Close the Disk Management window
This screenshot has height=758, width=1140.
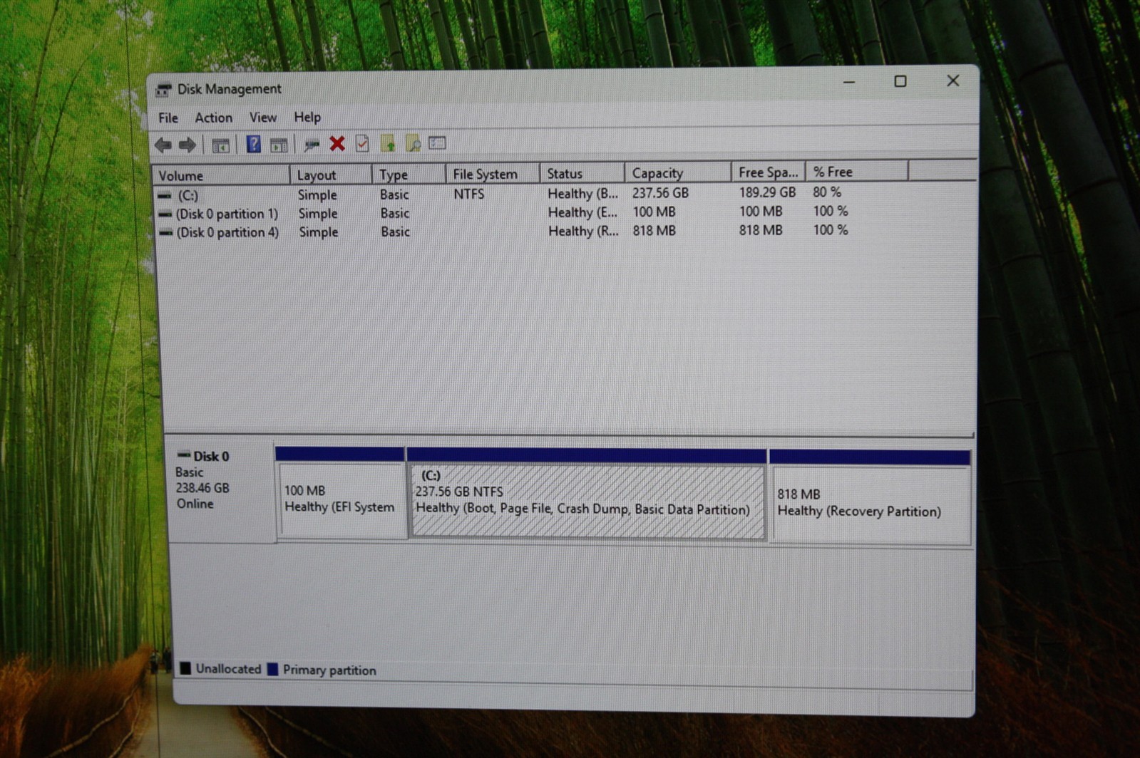pos(952,81)
